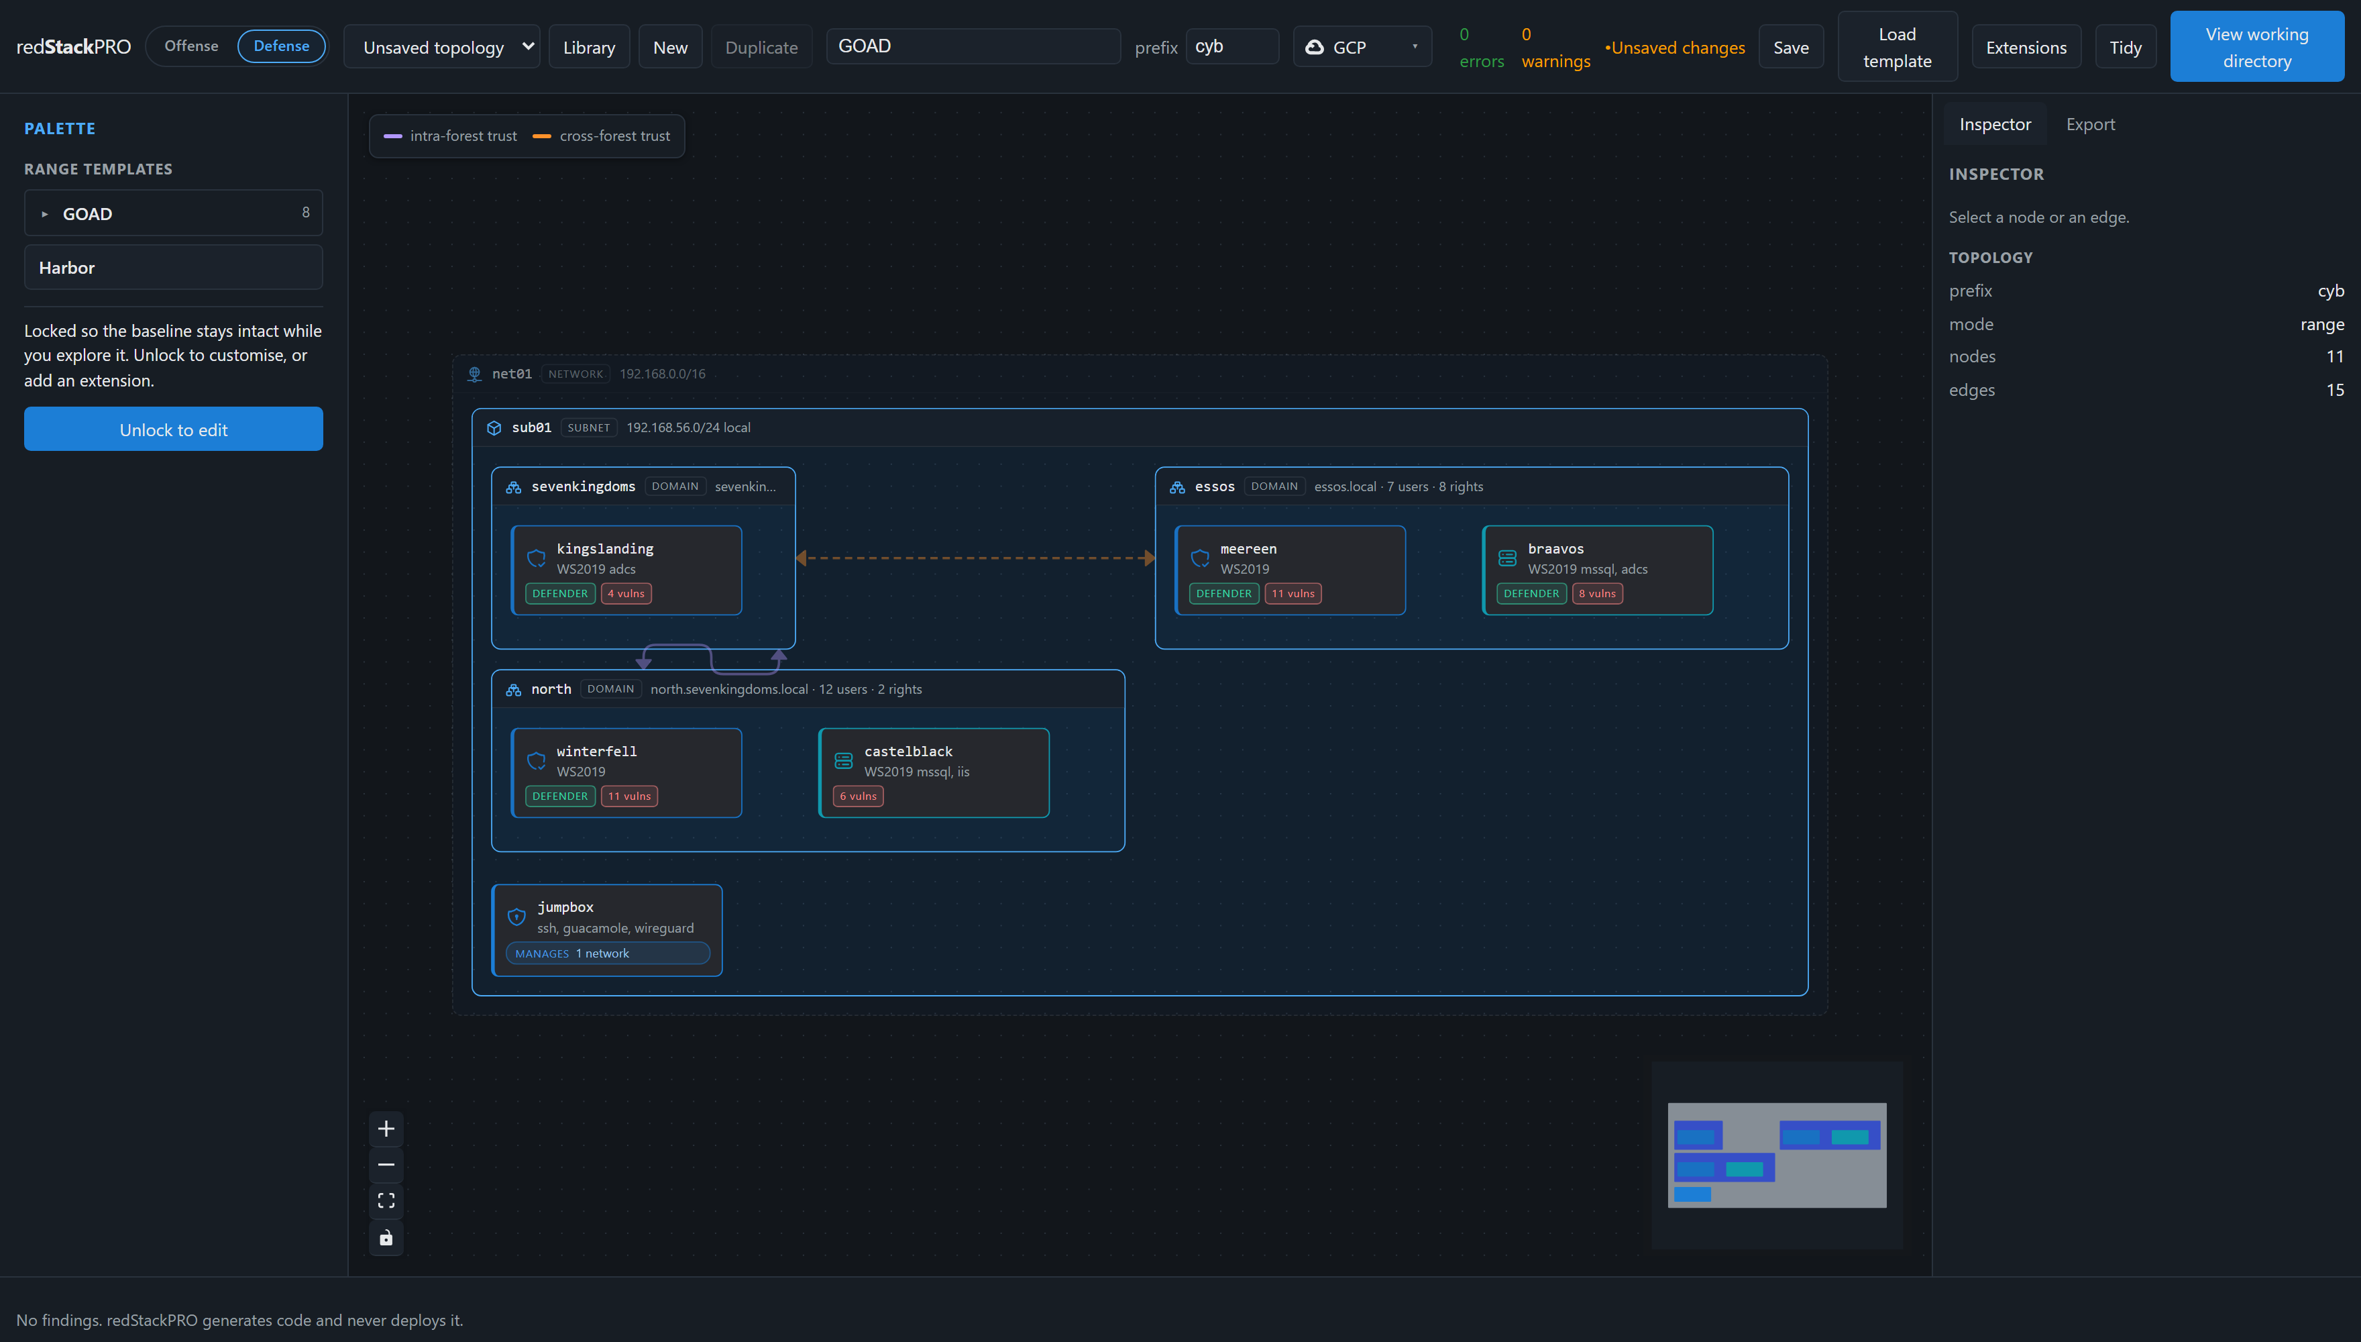The width and height of the screenshot is (2361, 1342).
Task: Open the topology Library
Action: point(589,47)
